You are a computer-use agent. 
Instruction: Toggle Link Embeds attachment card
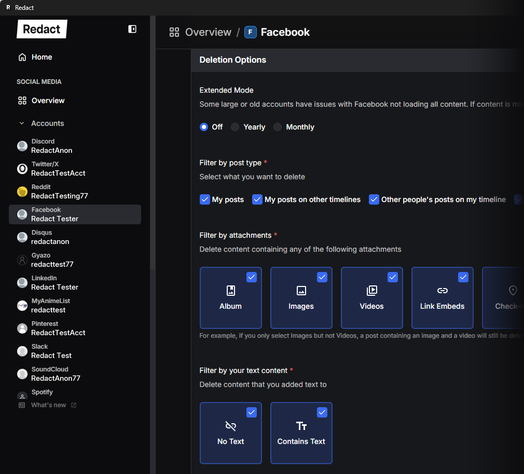442,298
